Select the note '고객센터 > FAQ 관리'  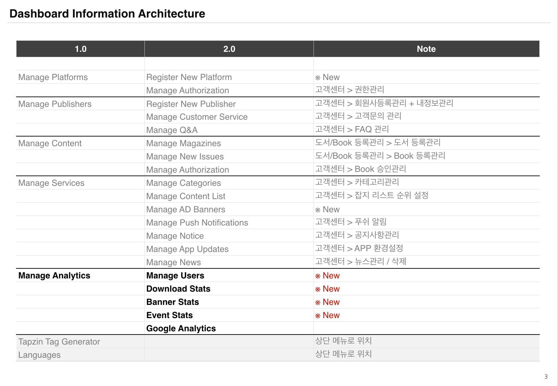tap(352, 129)
